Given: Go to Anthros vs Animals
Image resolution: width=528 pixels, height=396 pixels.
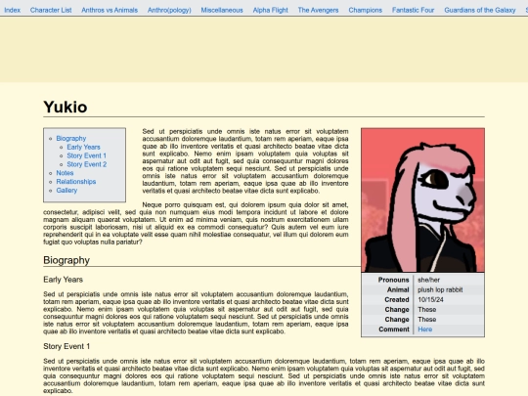Looking at the screenshot, I should tap(110, 10).
